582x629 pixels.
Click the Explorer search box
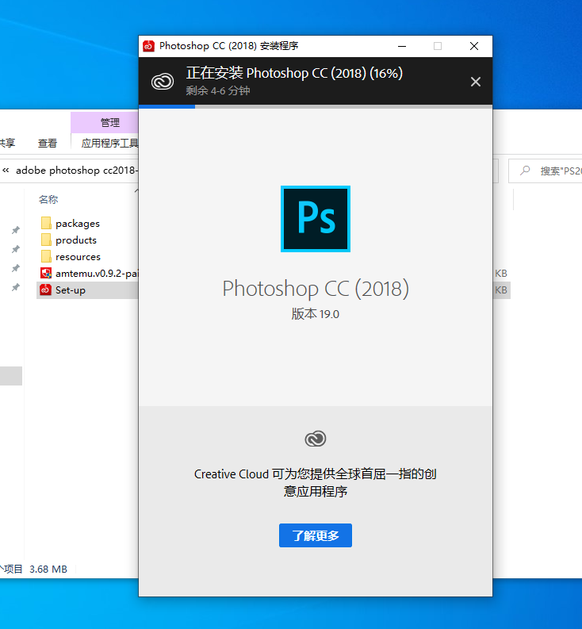point(545,171)
